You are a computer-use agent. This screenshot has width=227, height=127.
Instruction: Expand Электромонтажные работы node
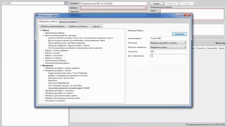point(44,63)
